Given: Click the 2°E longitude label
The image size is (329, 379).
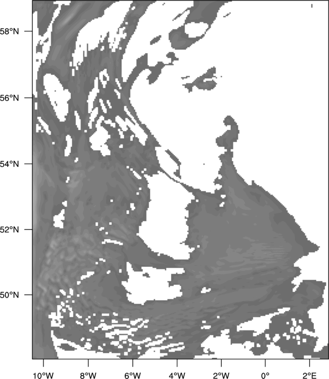Looking at the screenshot, I should pyautogui.click(x=309, y=375).
